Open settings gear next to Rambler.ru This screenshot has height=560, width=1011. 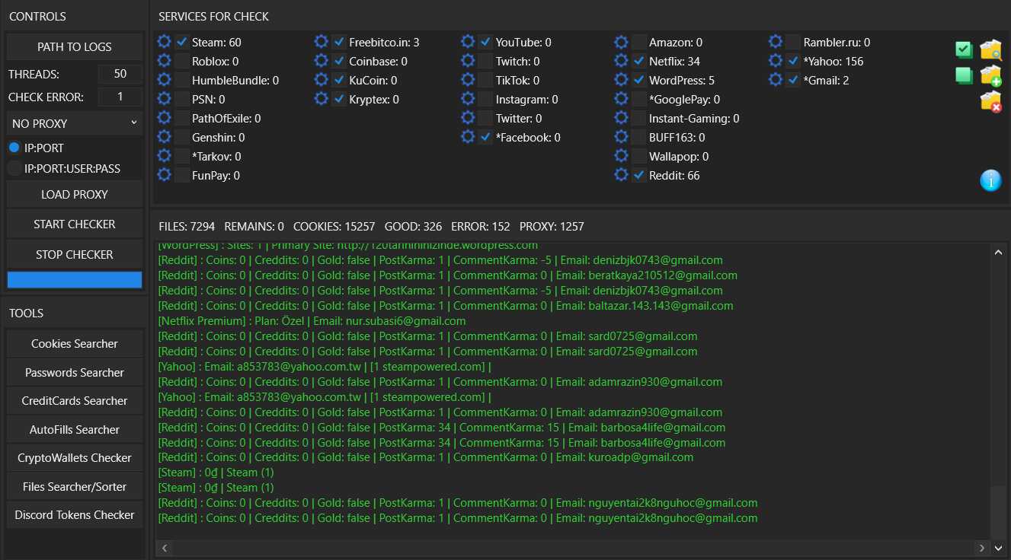point(776,42)
